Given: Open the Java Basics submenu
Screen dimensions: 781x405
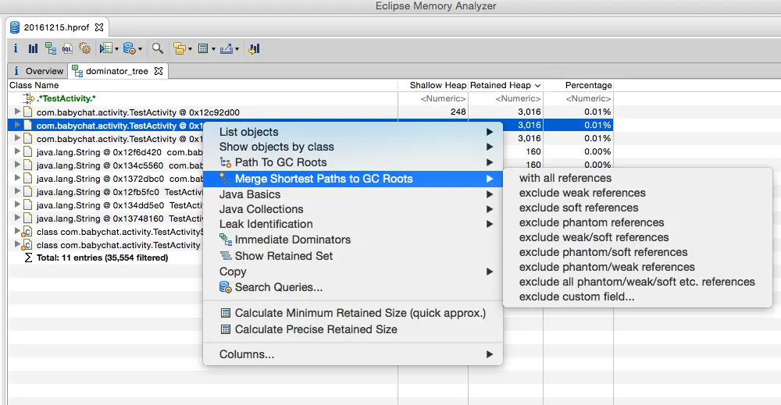Looking at the screenshot, I should [353, 194].
